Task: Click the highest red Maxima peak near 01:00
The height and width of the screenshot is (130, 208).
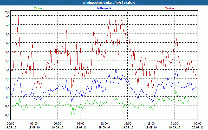Action: 18,16
